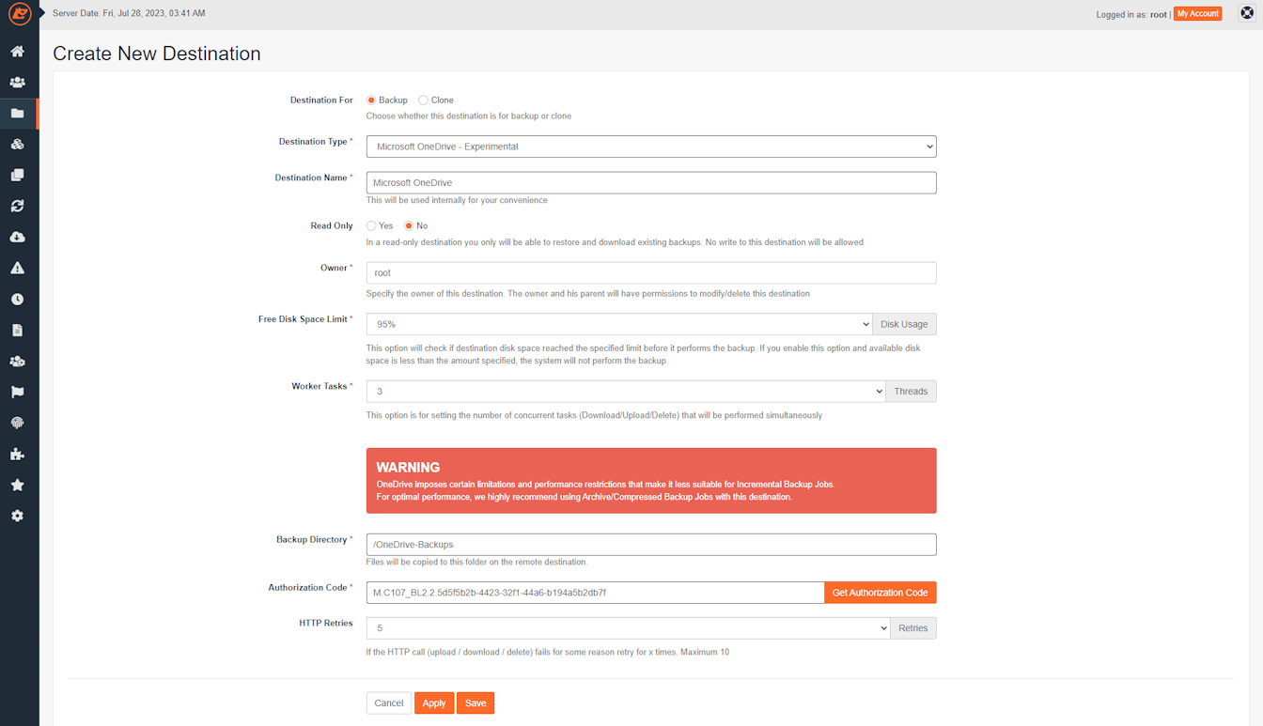Open the star icon in sidebar
The width and height of the screenshot is (1263, 726).
pyautogui.click(x=17, y=486)
